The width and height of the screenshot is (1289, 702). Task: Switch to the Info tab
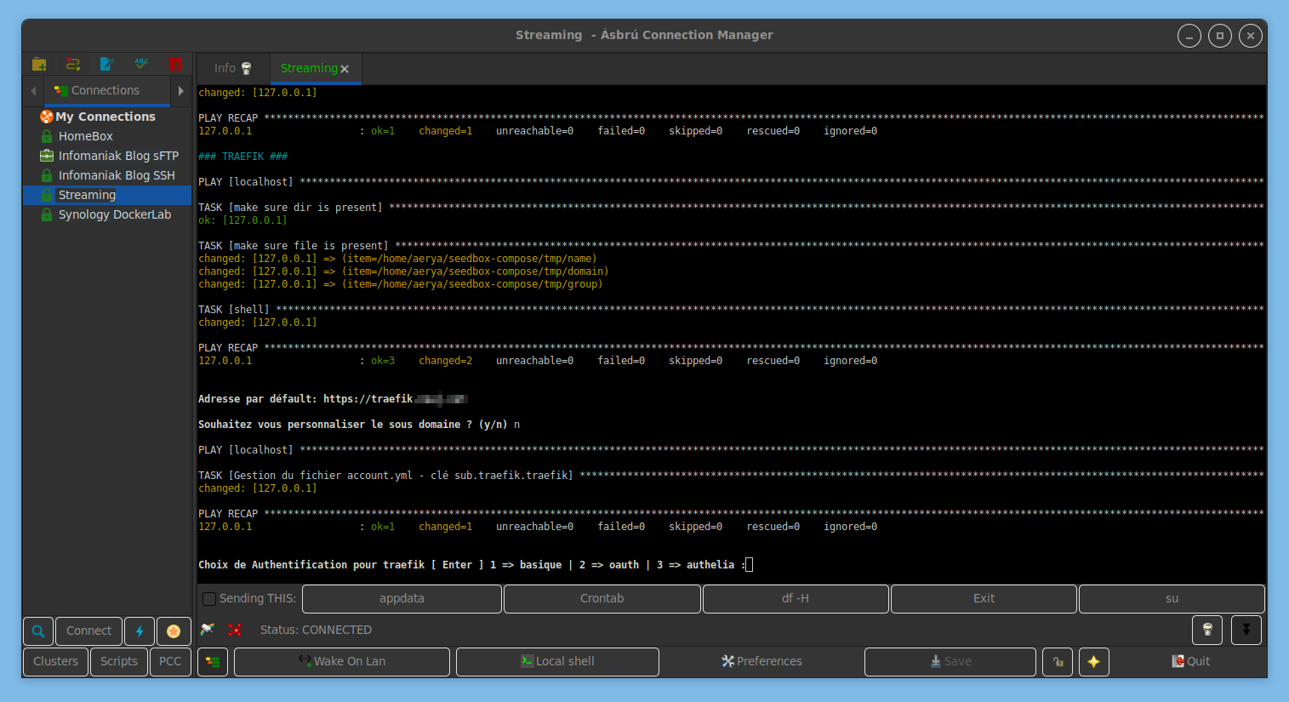[233, 68]
